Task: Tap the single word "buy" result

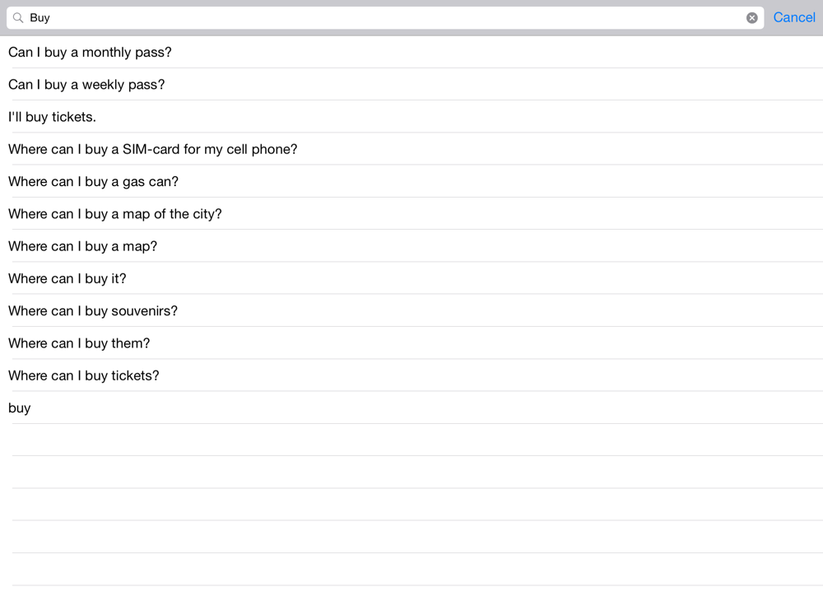Action: pyautogui.click(x=20, y=408)
